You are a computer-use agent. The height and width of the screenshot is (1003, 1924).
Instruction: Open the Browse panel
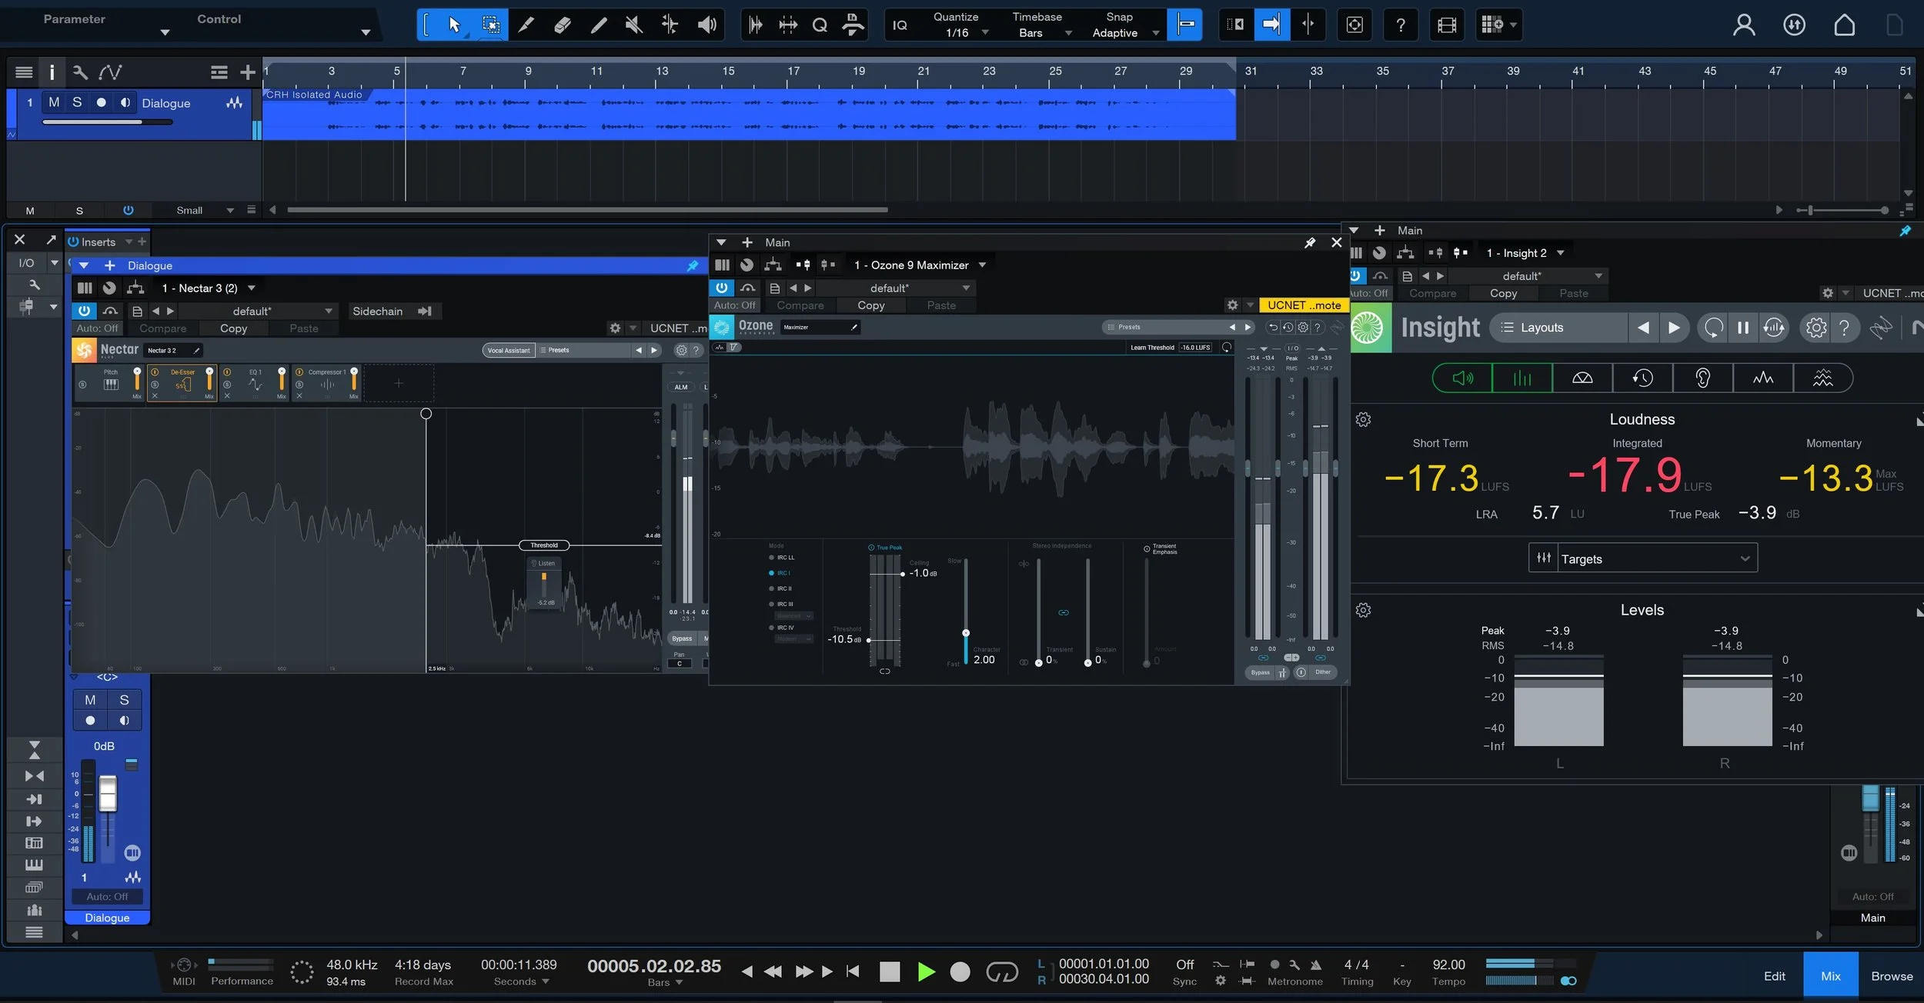point(1892,976)
